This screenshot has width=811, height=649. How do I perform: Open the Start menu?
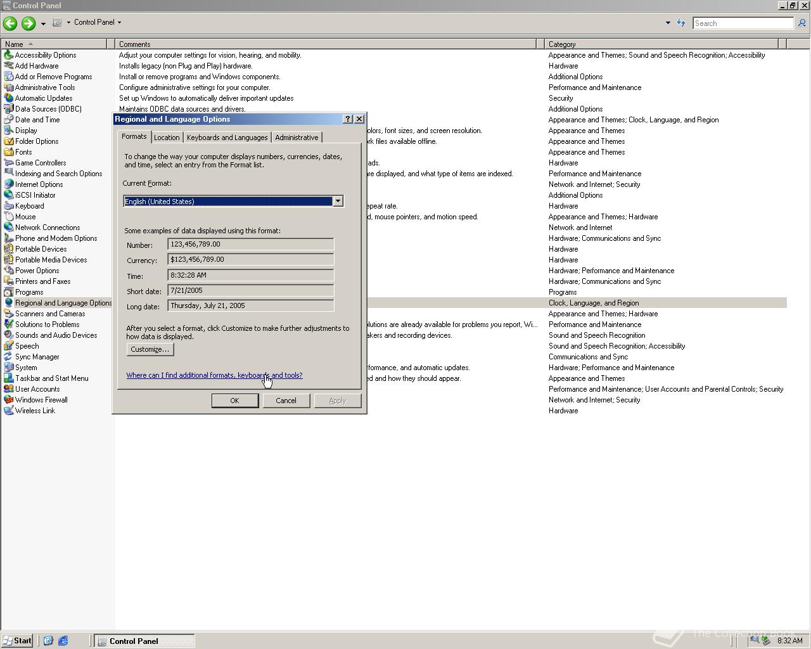(x=18, y=641)
